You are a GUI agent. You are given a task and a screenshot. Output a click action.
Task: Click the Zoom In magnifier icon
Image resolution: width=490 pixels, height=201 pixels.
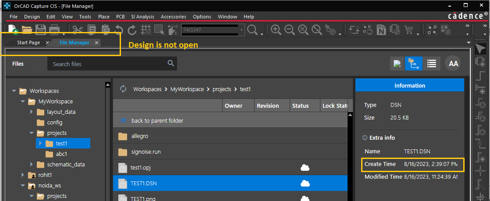(x=276, y=30)
